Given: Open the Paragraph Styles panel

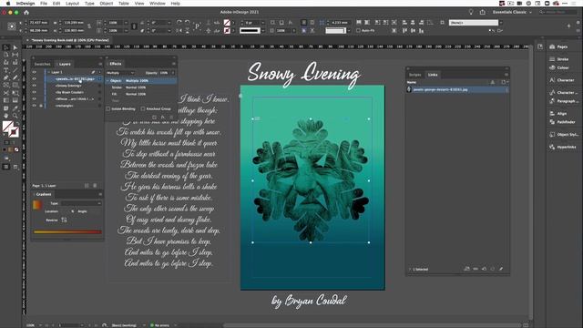Looking at the screenshot, I should (563, 101).
